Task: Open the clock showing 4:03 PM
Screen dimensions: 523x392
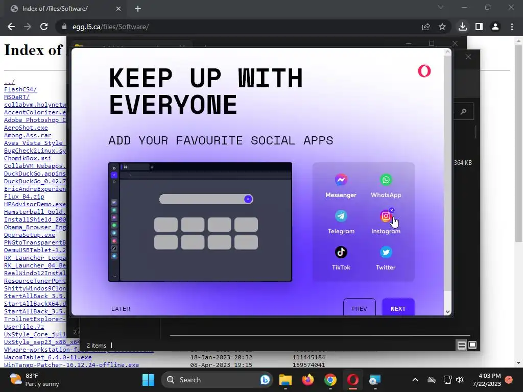Action: 487,380
